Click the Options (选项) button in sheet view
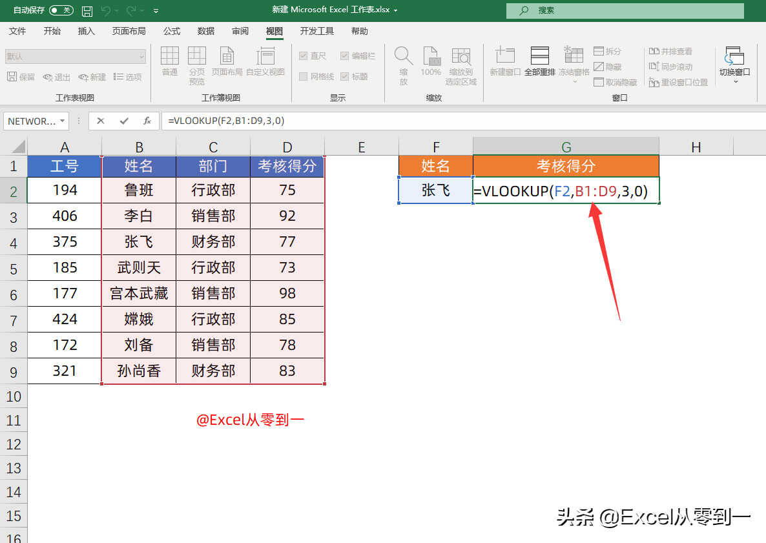 pyautogui.click(x=128, y=77)
